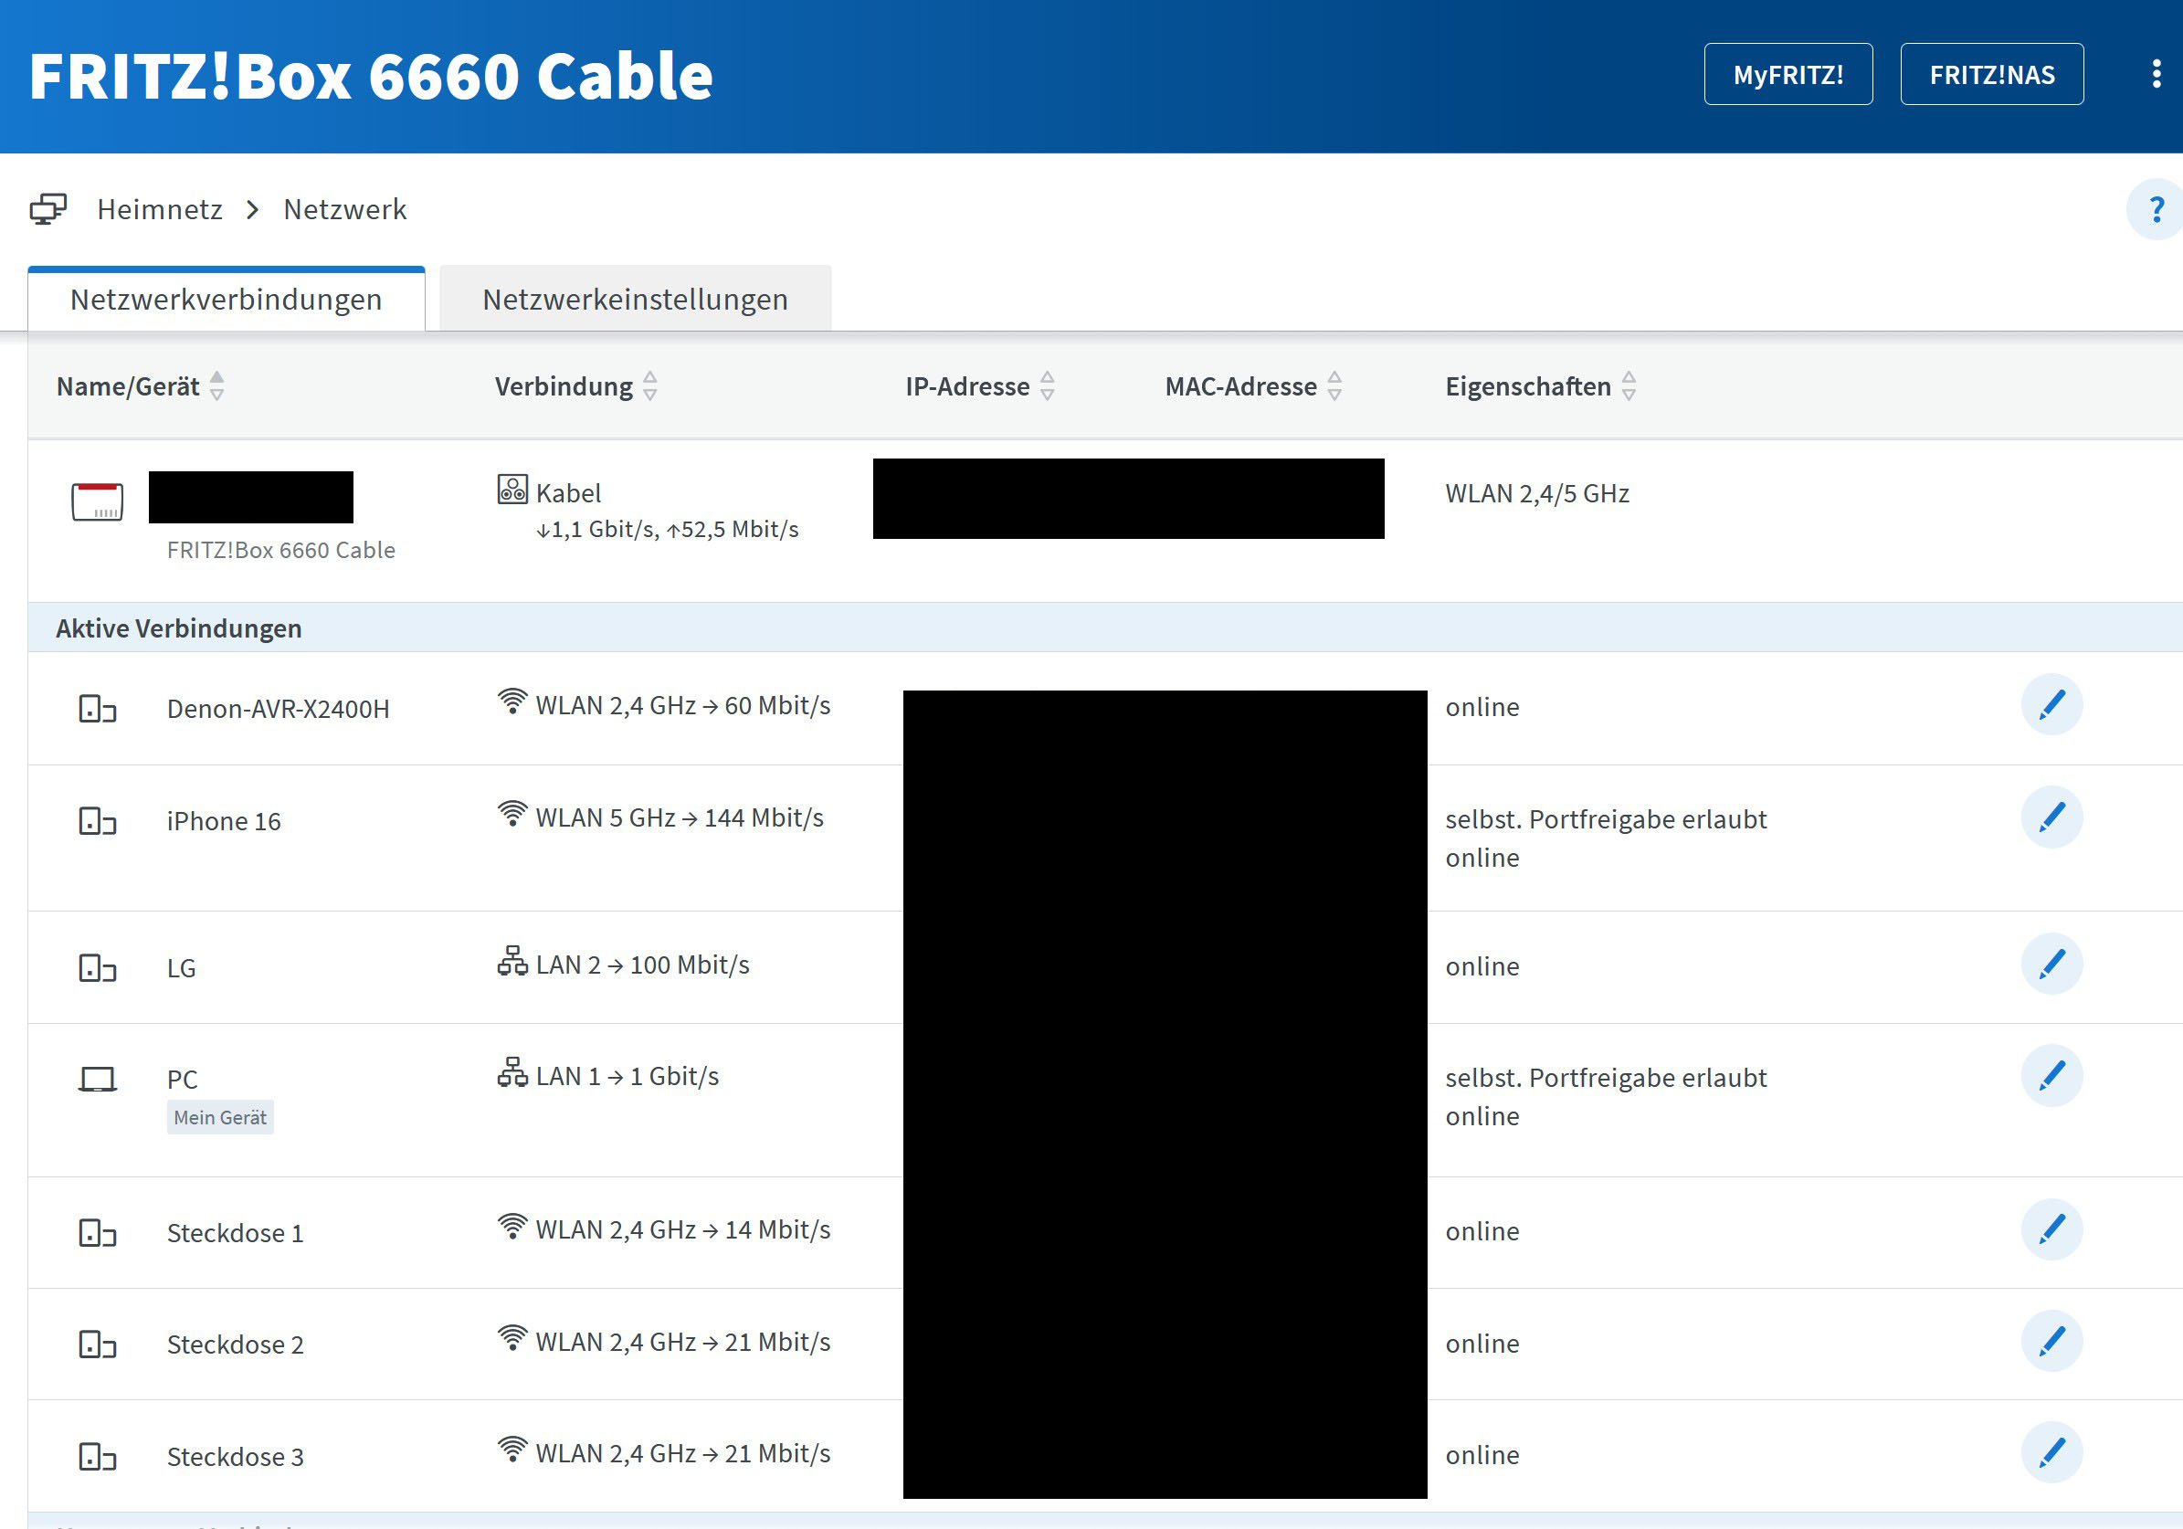Sort by the Eigenschaften column
2183x1529 pixels.
1539,386
